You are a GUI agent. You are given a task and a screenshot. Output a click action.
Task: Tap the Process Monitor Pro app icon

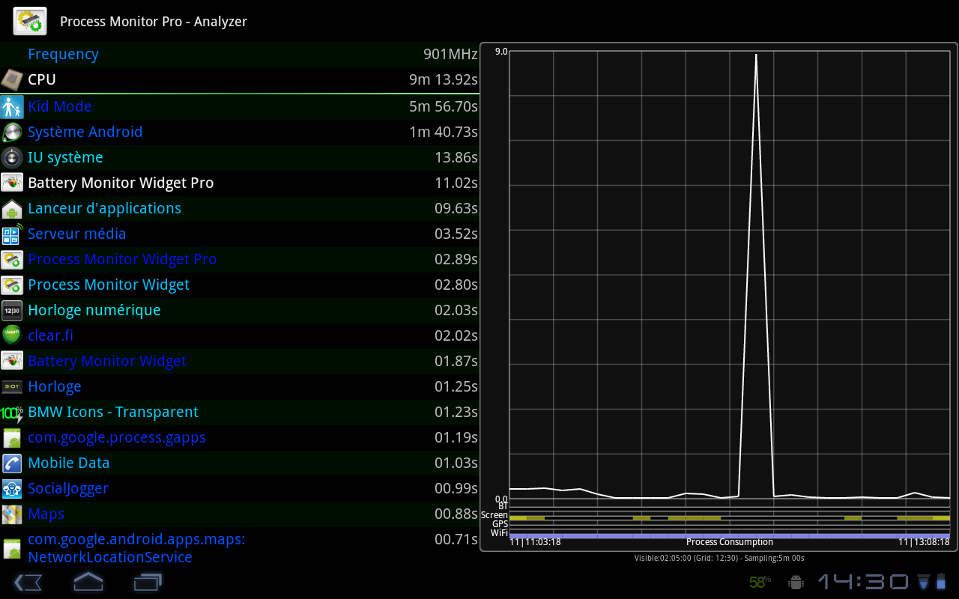pos(30,21)
